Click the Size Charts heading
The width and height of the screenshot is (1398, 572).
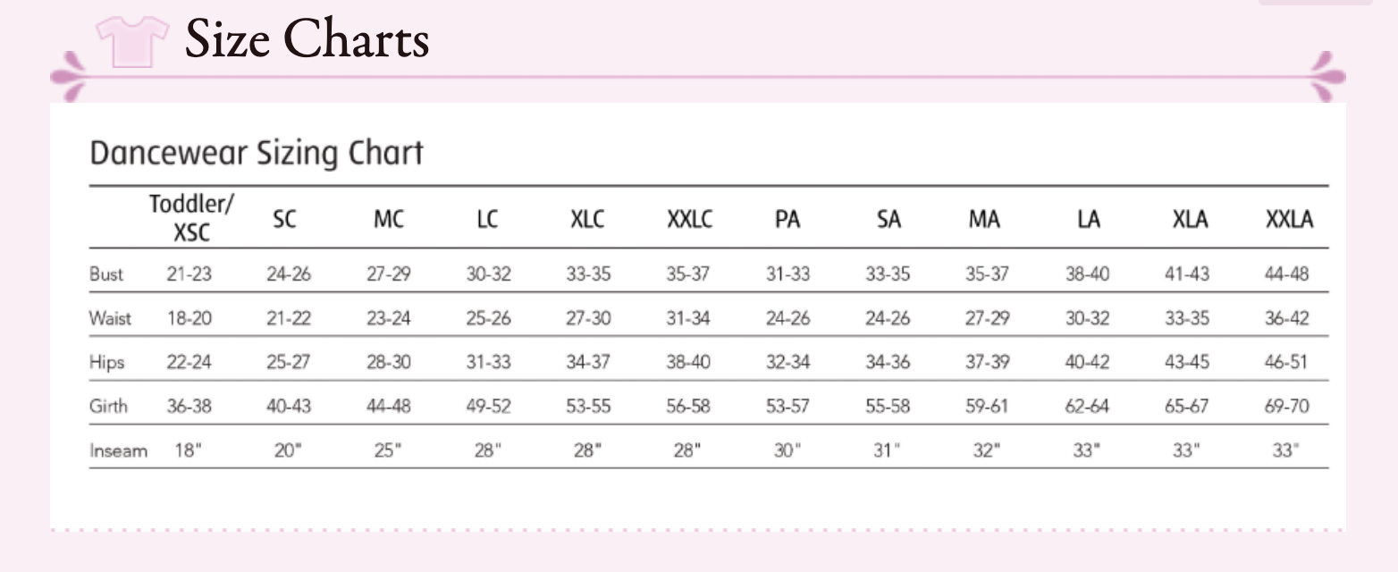point(307,40)
